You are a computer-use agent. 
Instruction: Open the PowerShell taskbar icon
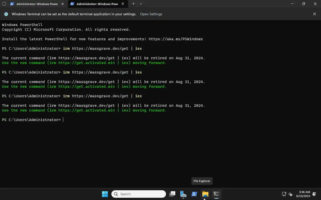(194, 194)
